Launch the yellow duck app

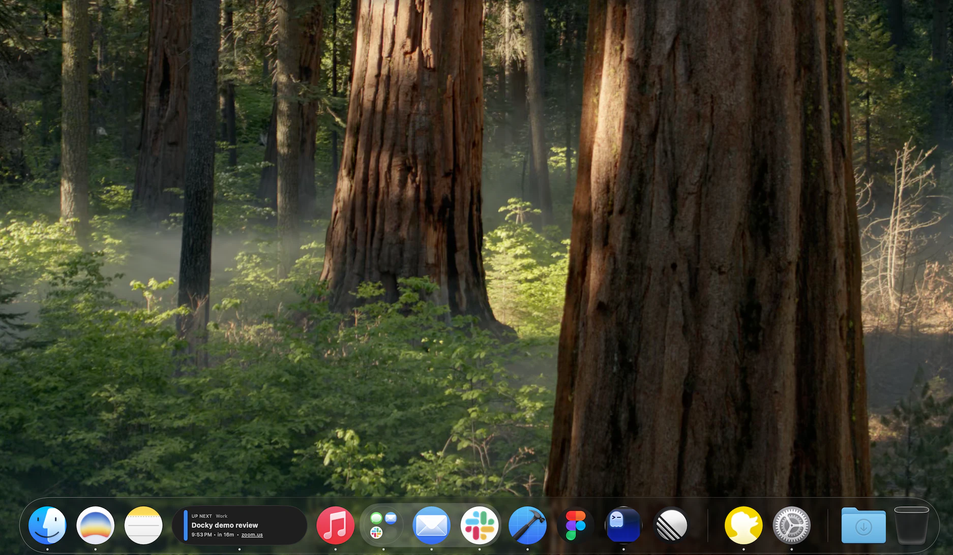(x=743, y=525)
